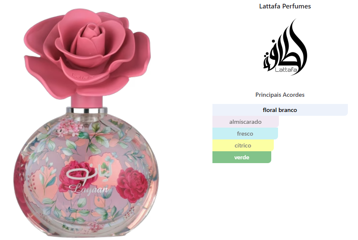
Task: Click the red rose printed at the bottle's right
Action: 132,185
